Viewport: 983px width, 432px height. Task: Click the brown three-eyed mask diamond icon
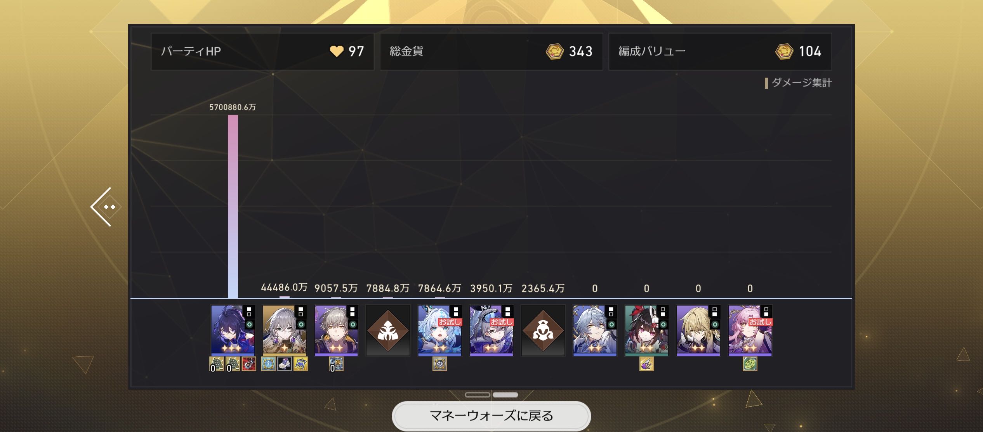pyautogui.click(x=388, y=330)
